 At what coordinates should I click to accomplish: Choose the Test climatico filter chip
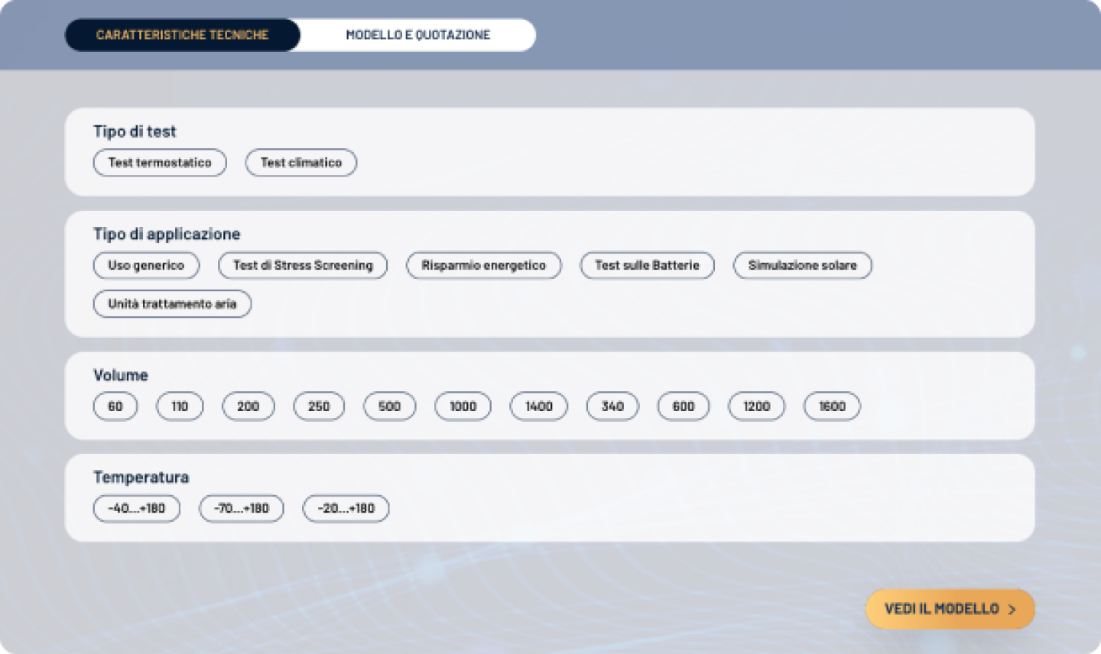(x=300, y=163)
